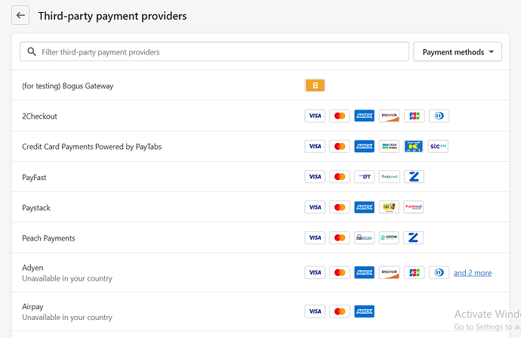Open the PayFast provider
Image resolution: width=521 pixels, height=338 pixels.
coord(35,177)
